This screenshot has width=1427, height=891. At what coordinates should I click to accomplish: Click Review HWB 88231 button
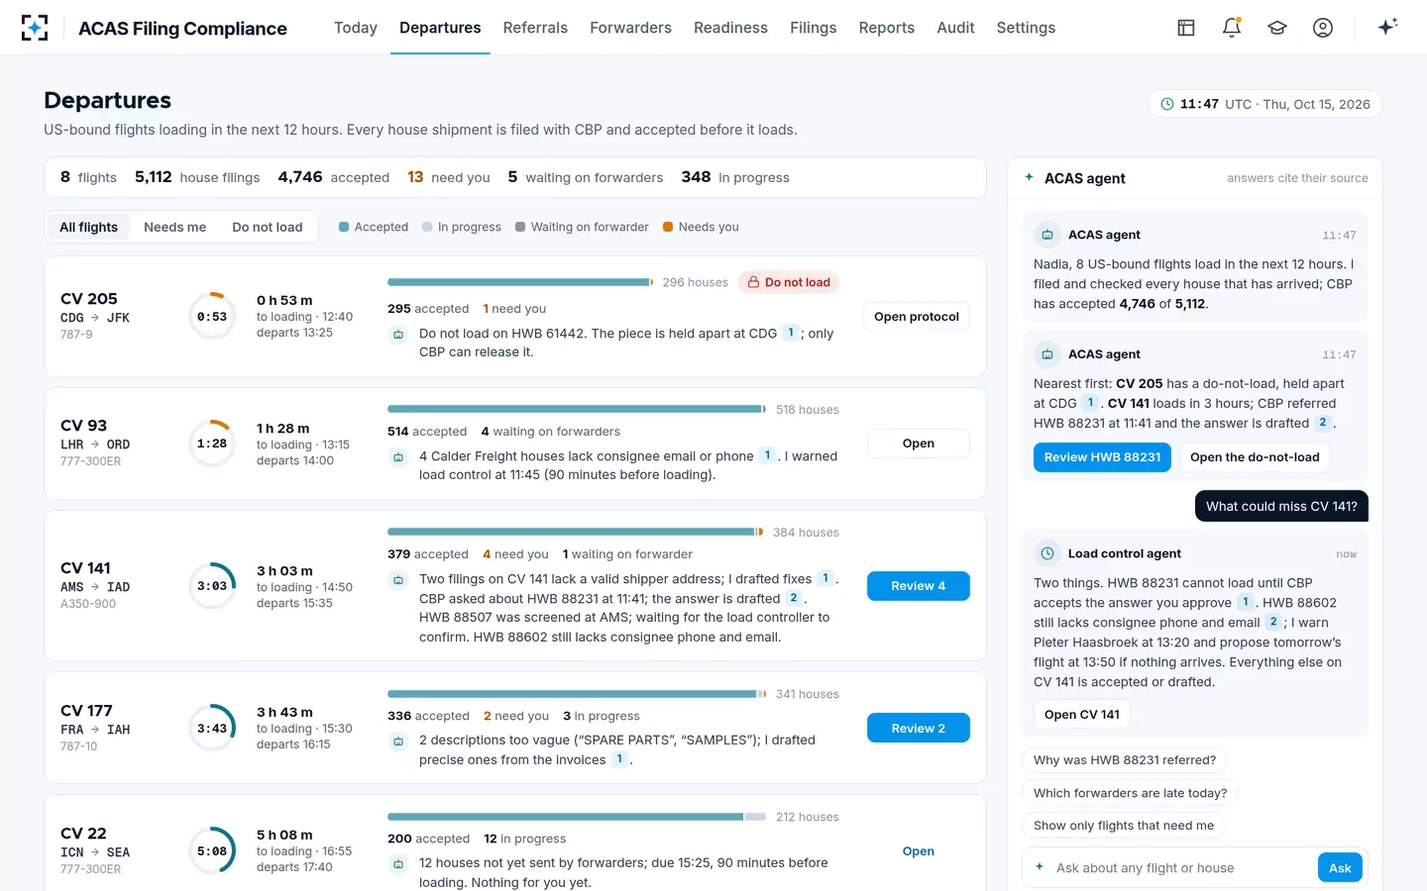[1102, 457]
